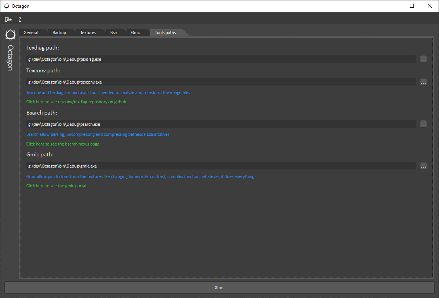
Task: Click into the Texdiag path text field
Action: [x=221, y=59]
